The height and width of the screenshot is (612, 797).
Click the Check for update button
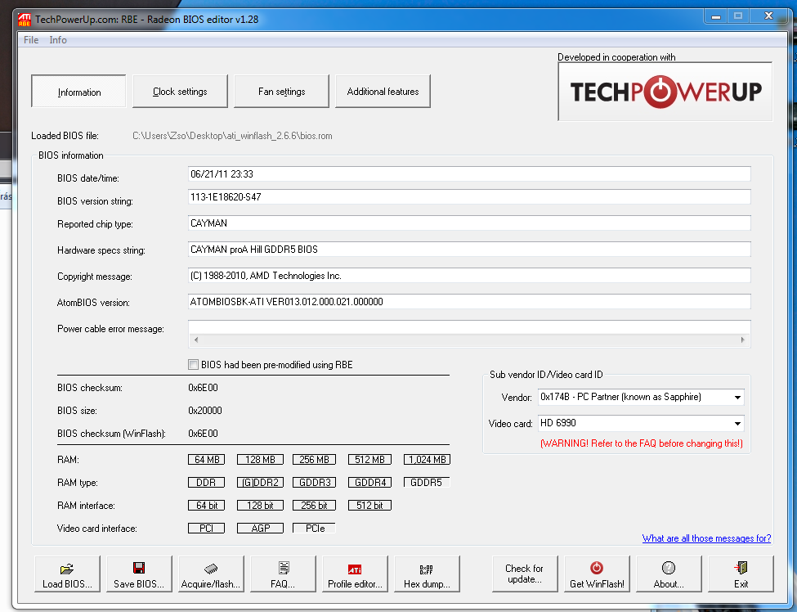tap(525, 574)
